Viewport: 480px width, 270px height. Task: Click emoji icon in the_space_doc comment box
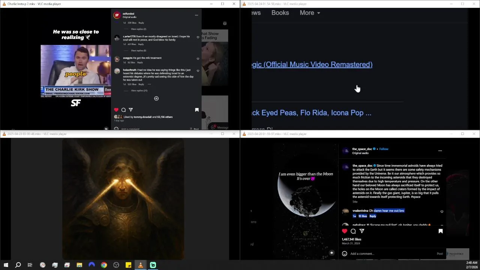[345, 254]
